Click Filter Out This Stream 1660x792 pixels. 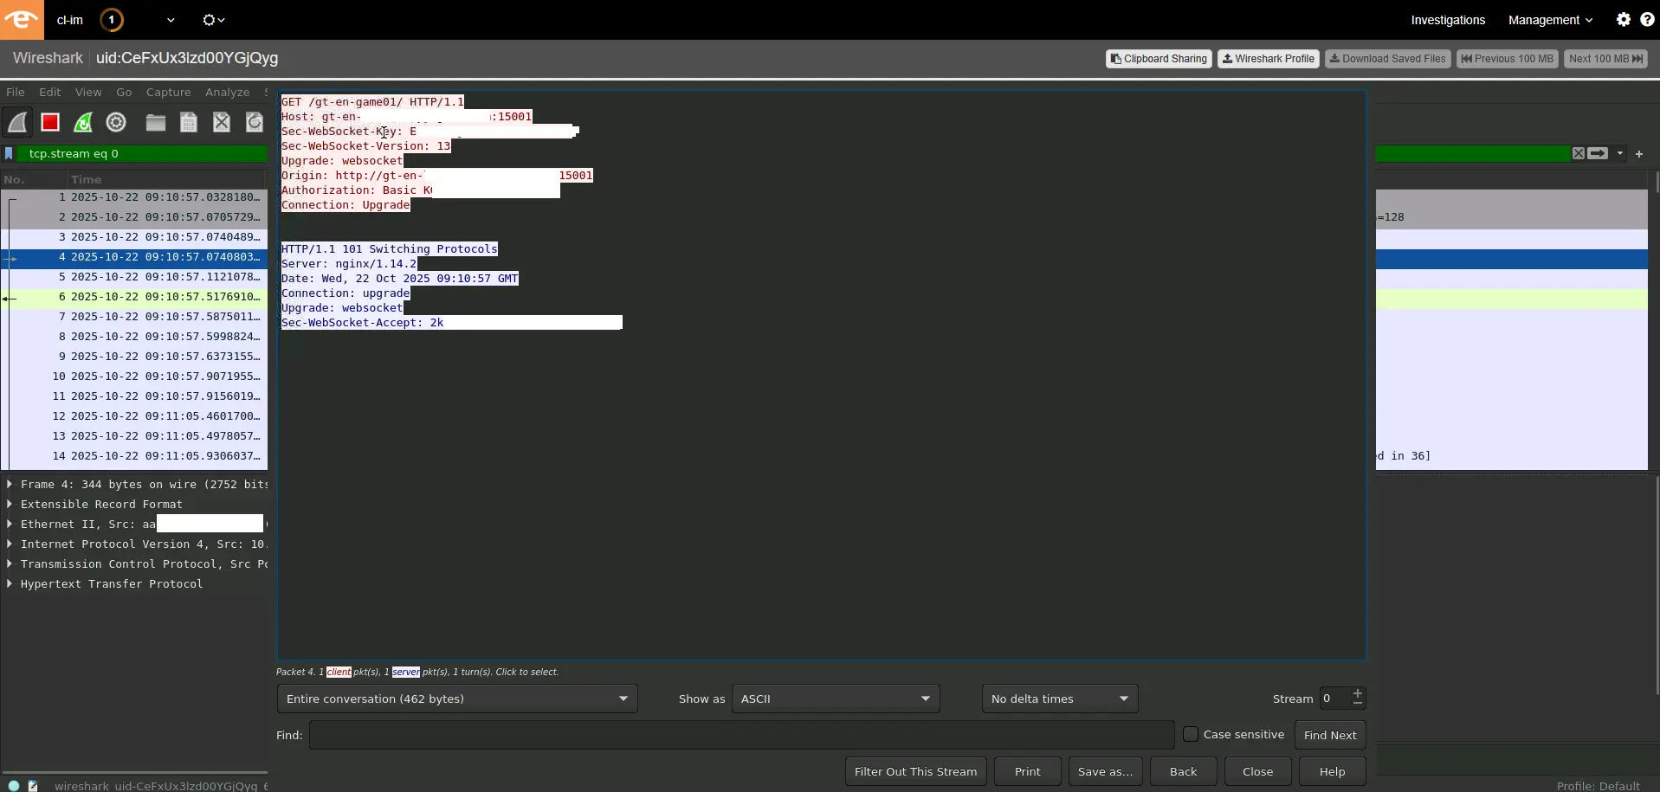point(914,771)
